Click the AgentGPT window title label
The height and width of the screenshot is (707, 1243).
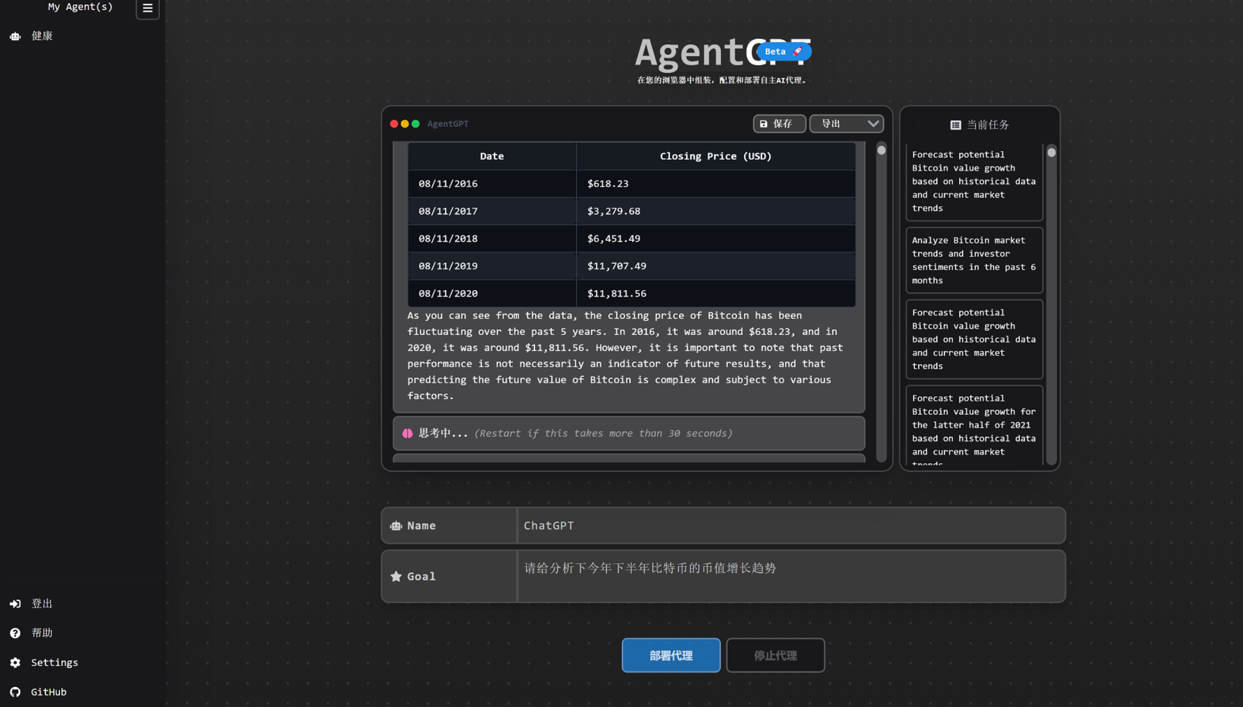(447, 124)
